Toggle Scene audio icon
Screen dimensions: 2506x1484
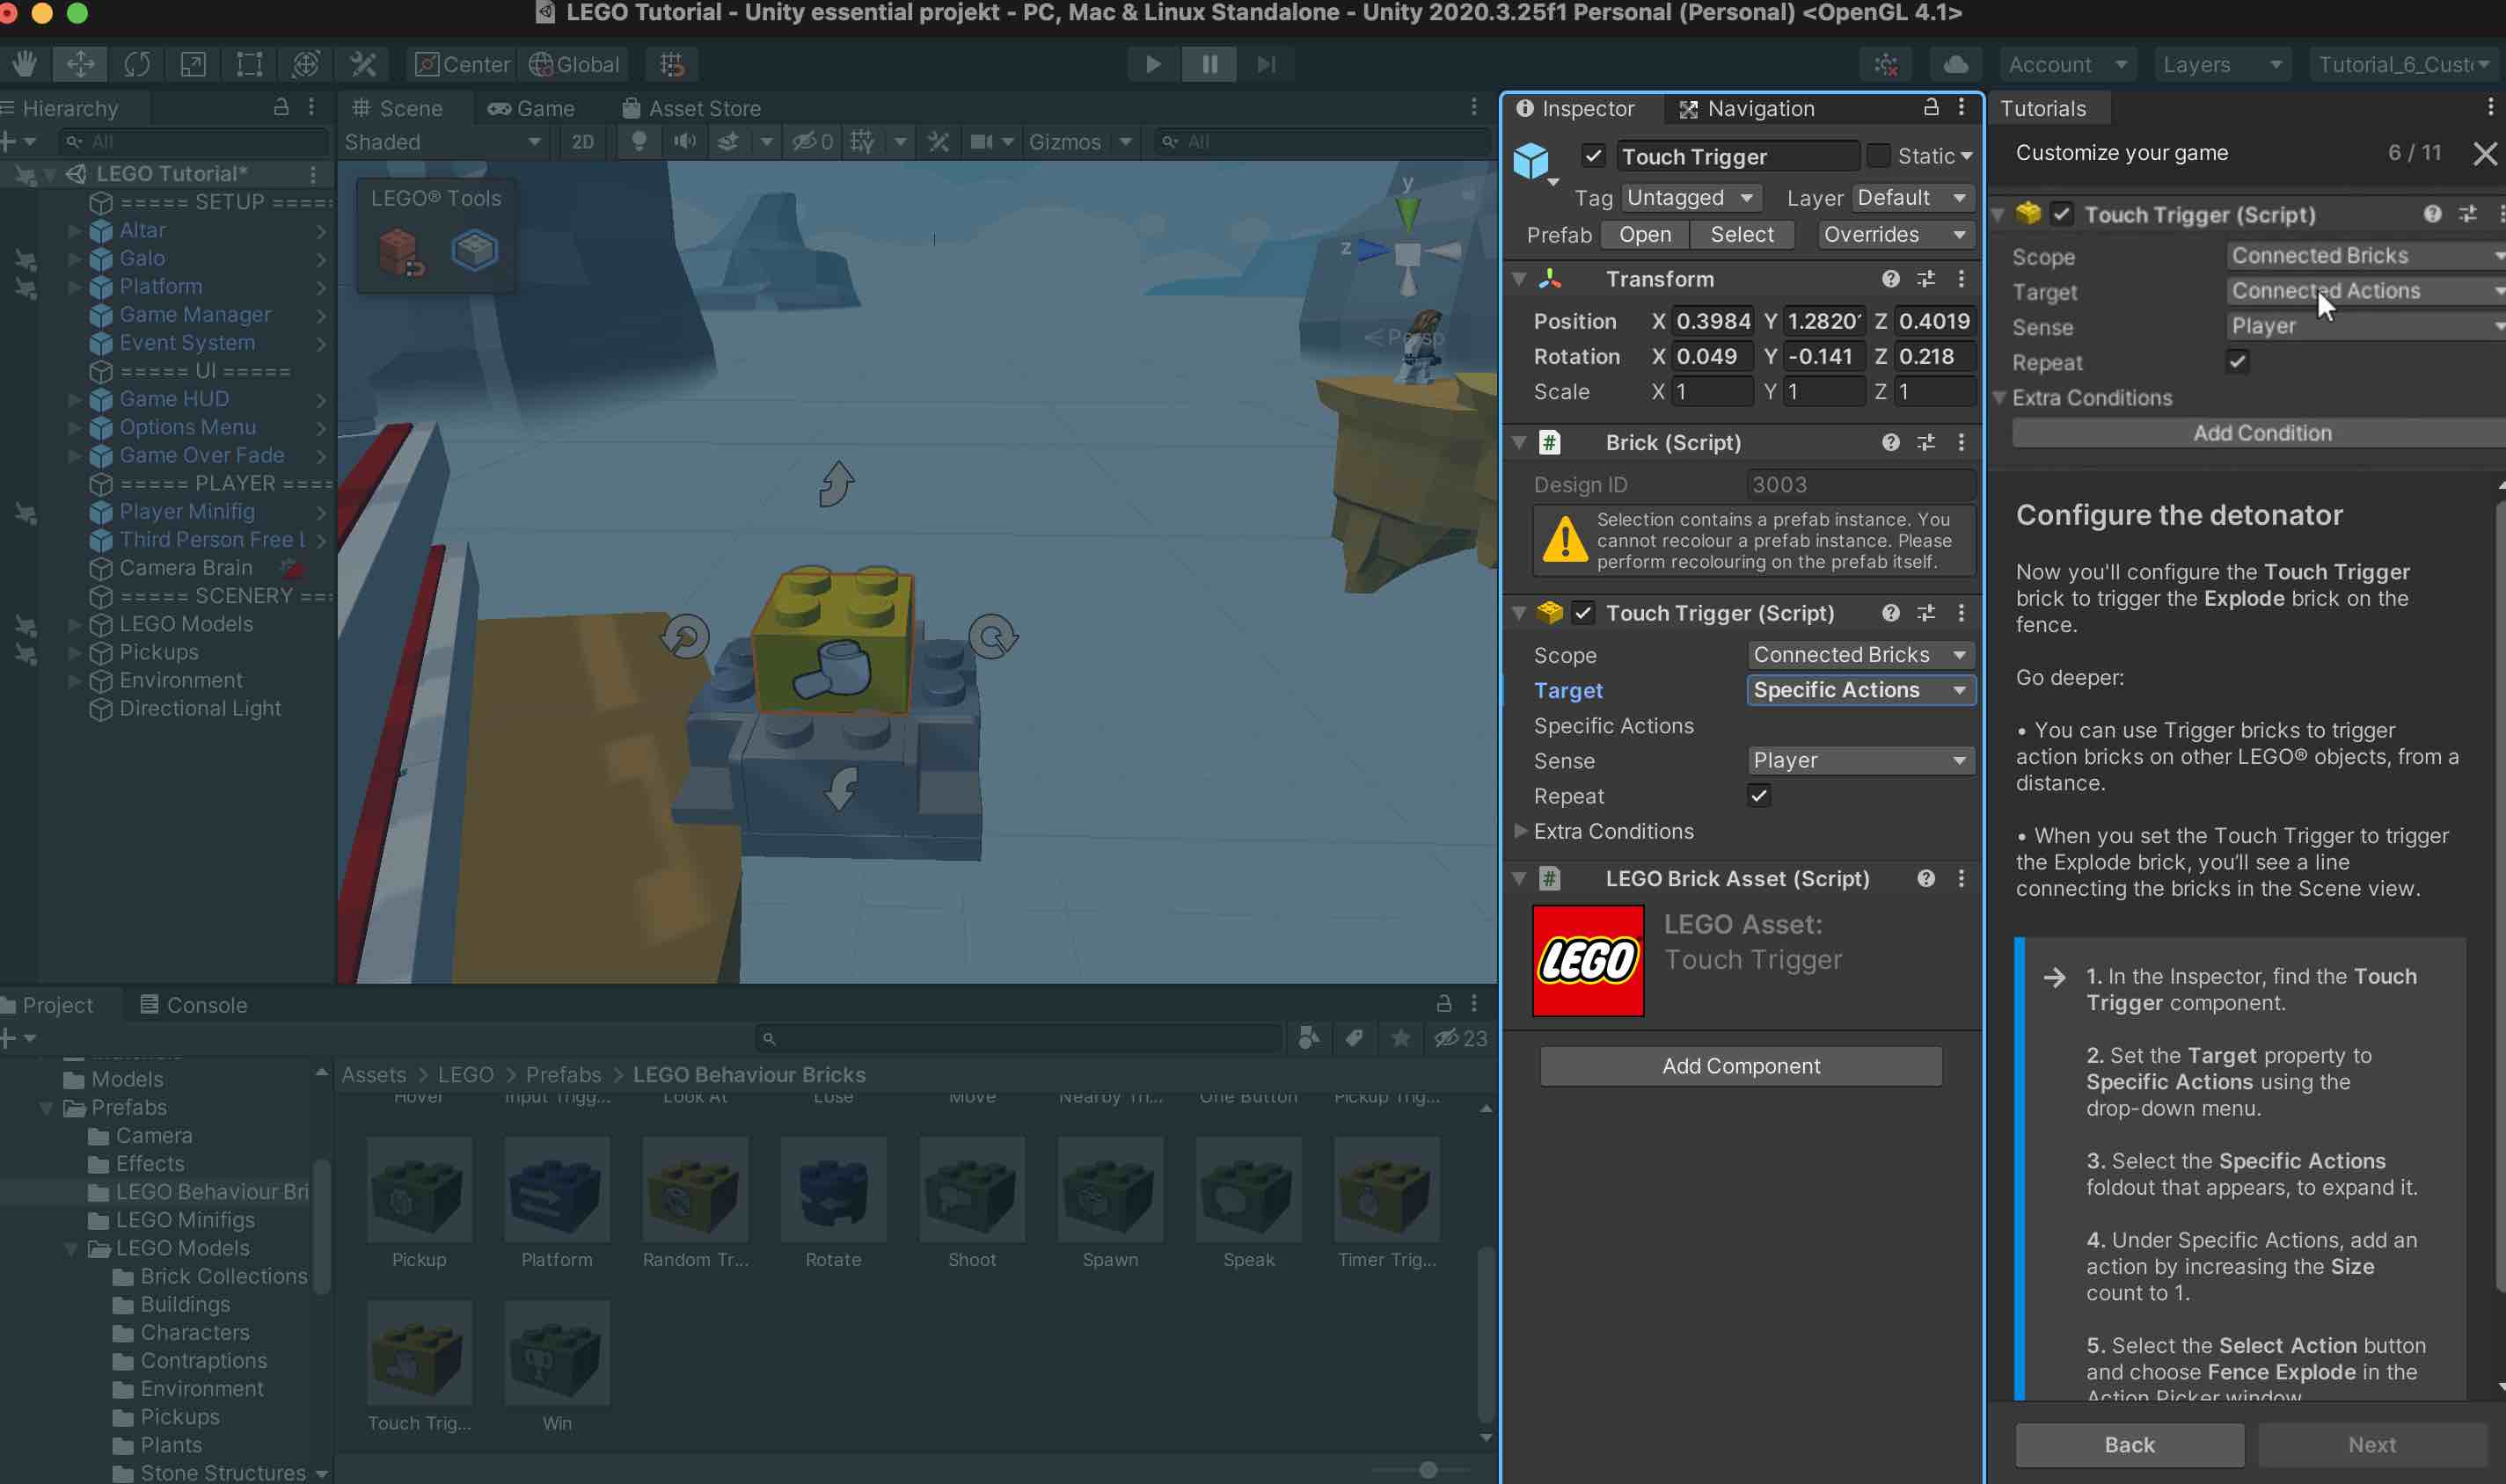click(684, 142)
